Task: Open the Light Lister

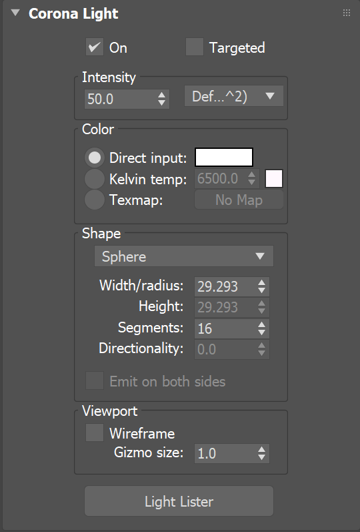Action: pos(179,501)
